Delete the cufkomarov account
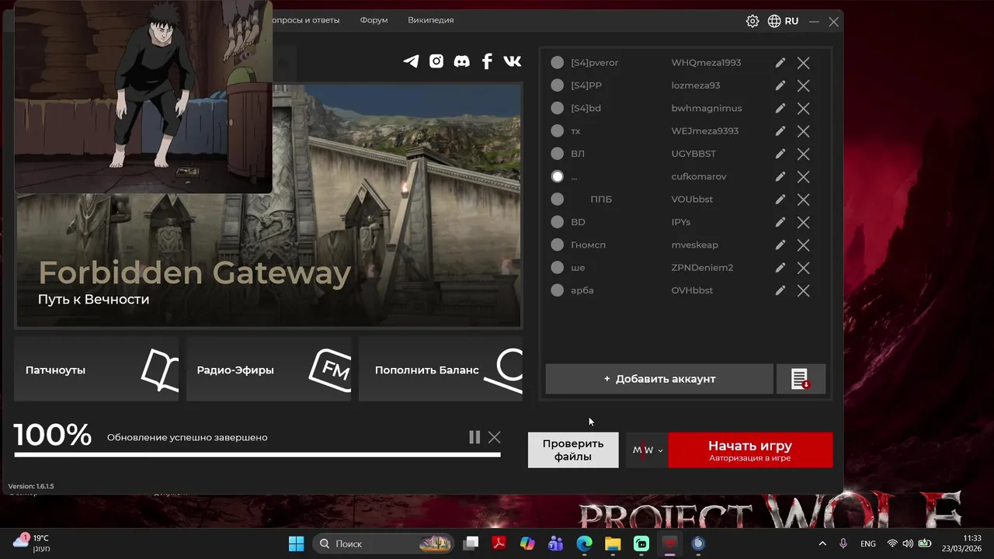This screenshot has height=559, width=994. pos(804,177)
